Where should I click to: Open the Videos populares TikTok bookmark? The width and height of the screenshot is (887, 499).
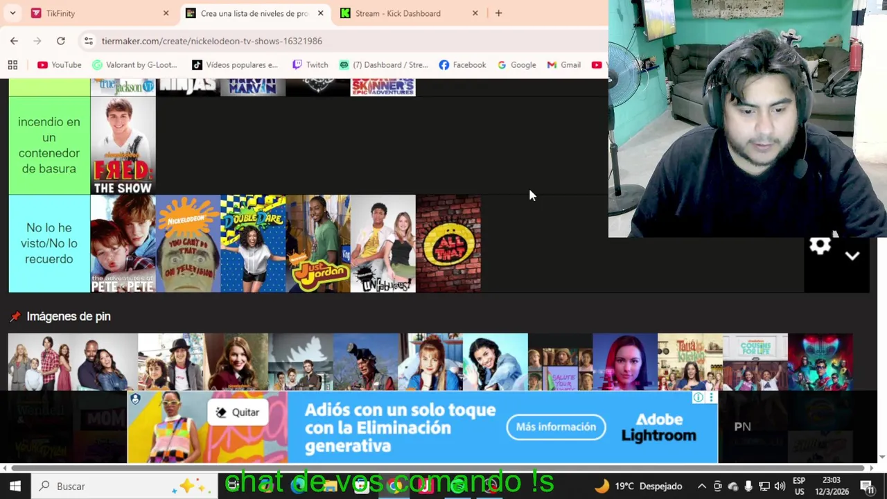(x=235, y=64)
